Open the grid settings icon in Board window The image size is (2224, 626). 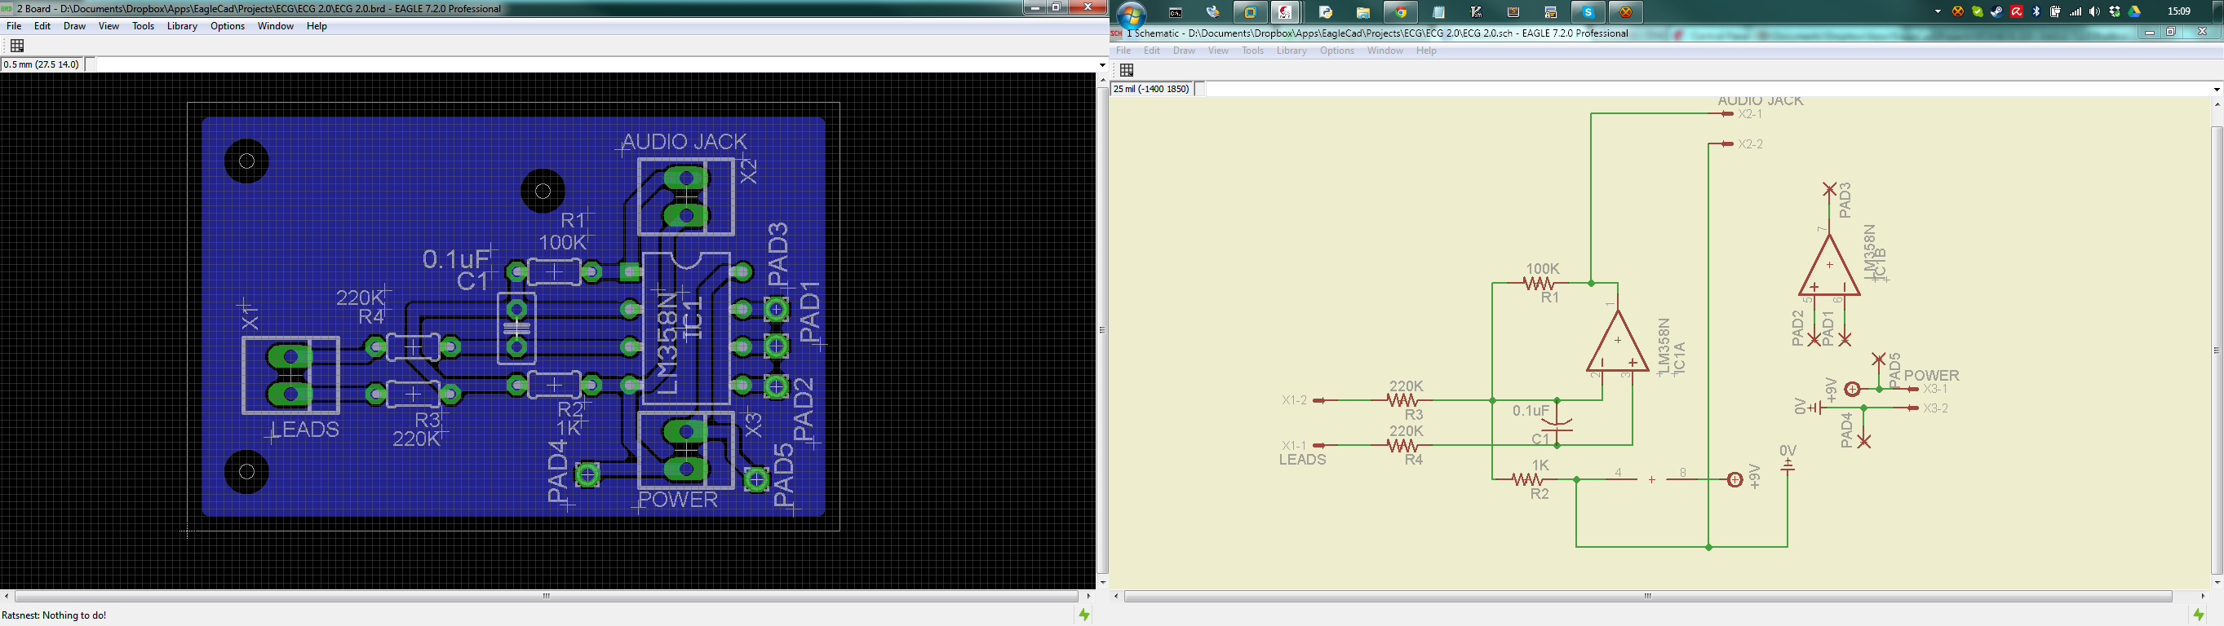tap(16, 46)
